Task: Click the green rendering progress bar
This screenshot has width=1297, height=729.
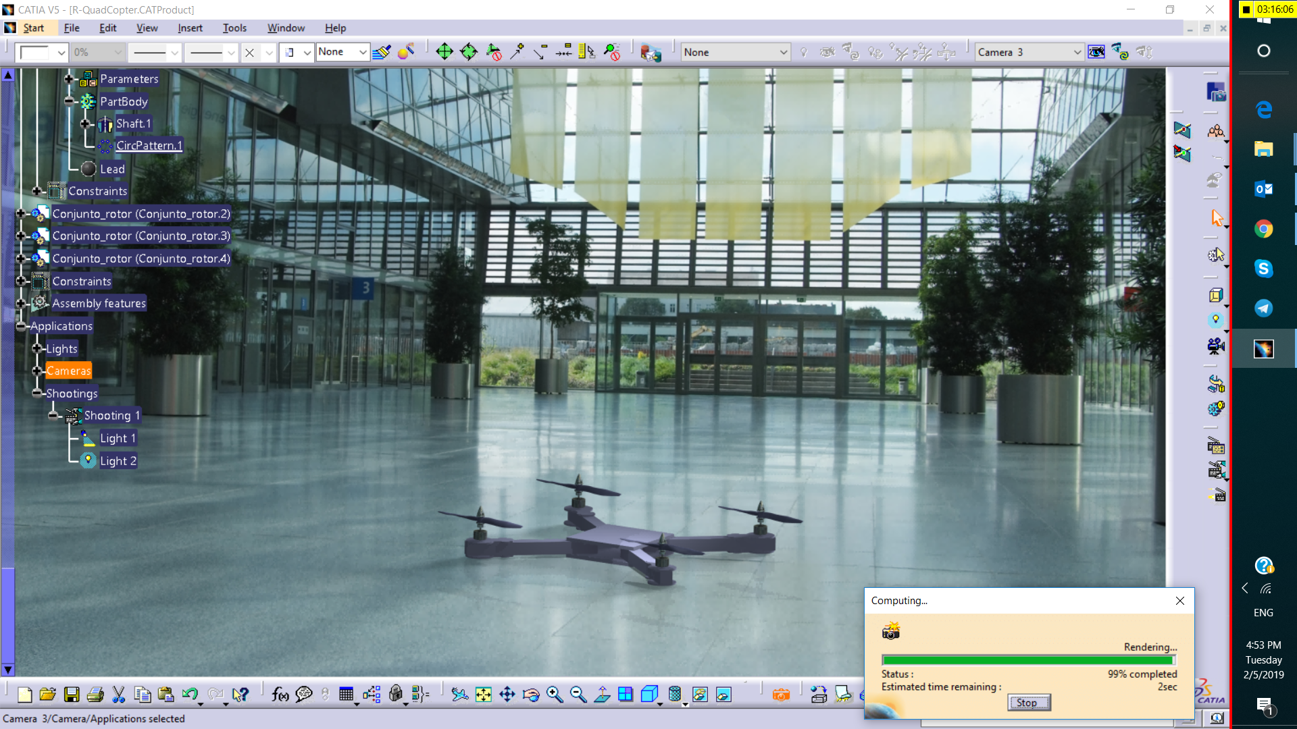Action: coord(1027,660)
